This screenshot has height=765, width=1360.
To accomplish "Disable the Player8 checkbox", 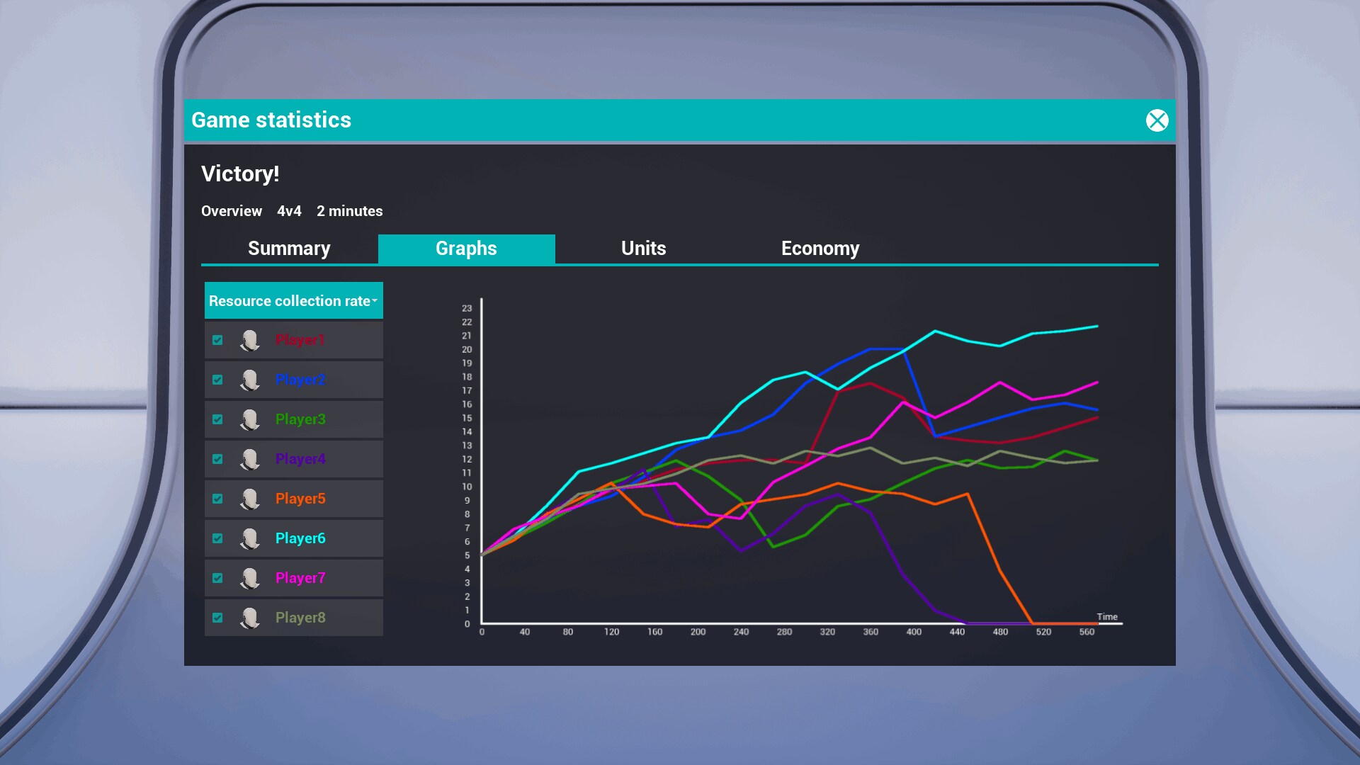I will (x=217, y=618).
